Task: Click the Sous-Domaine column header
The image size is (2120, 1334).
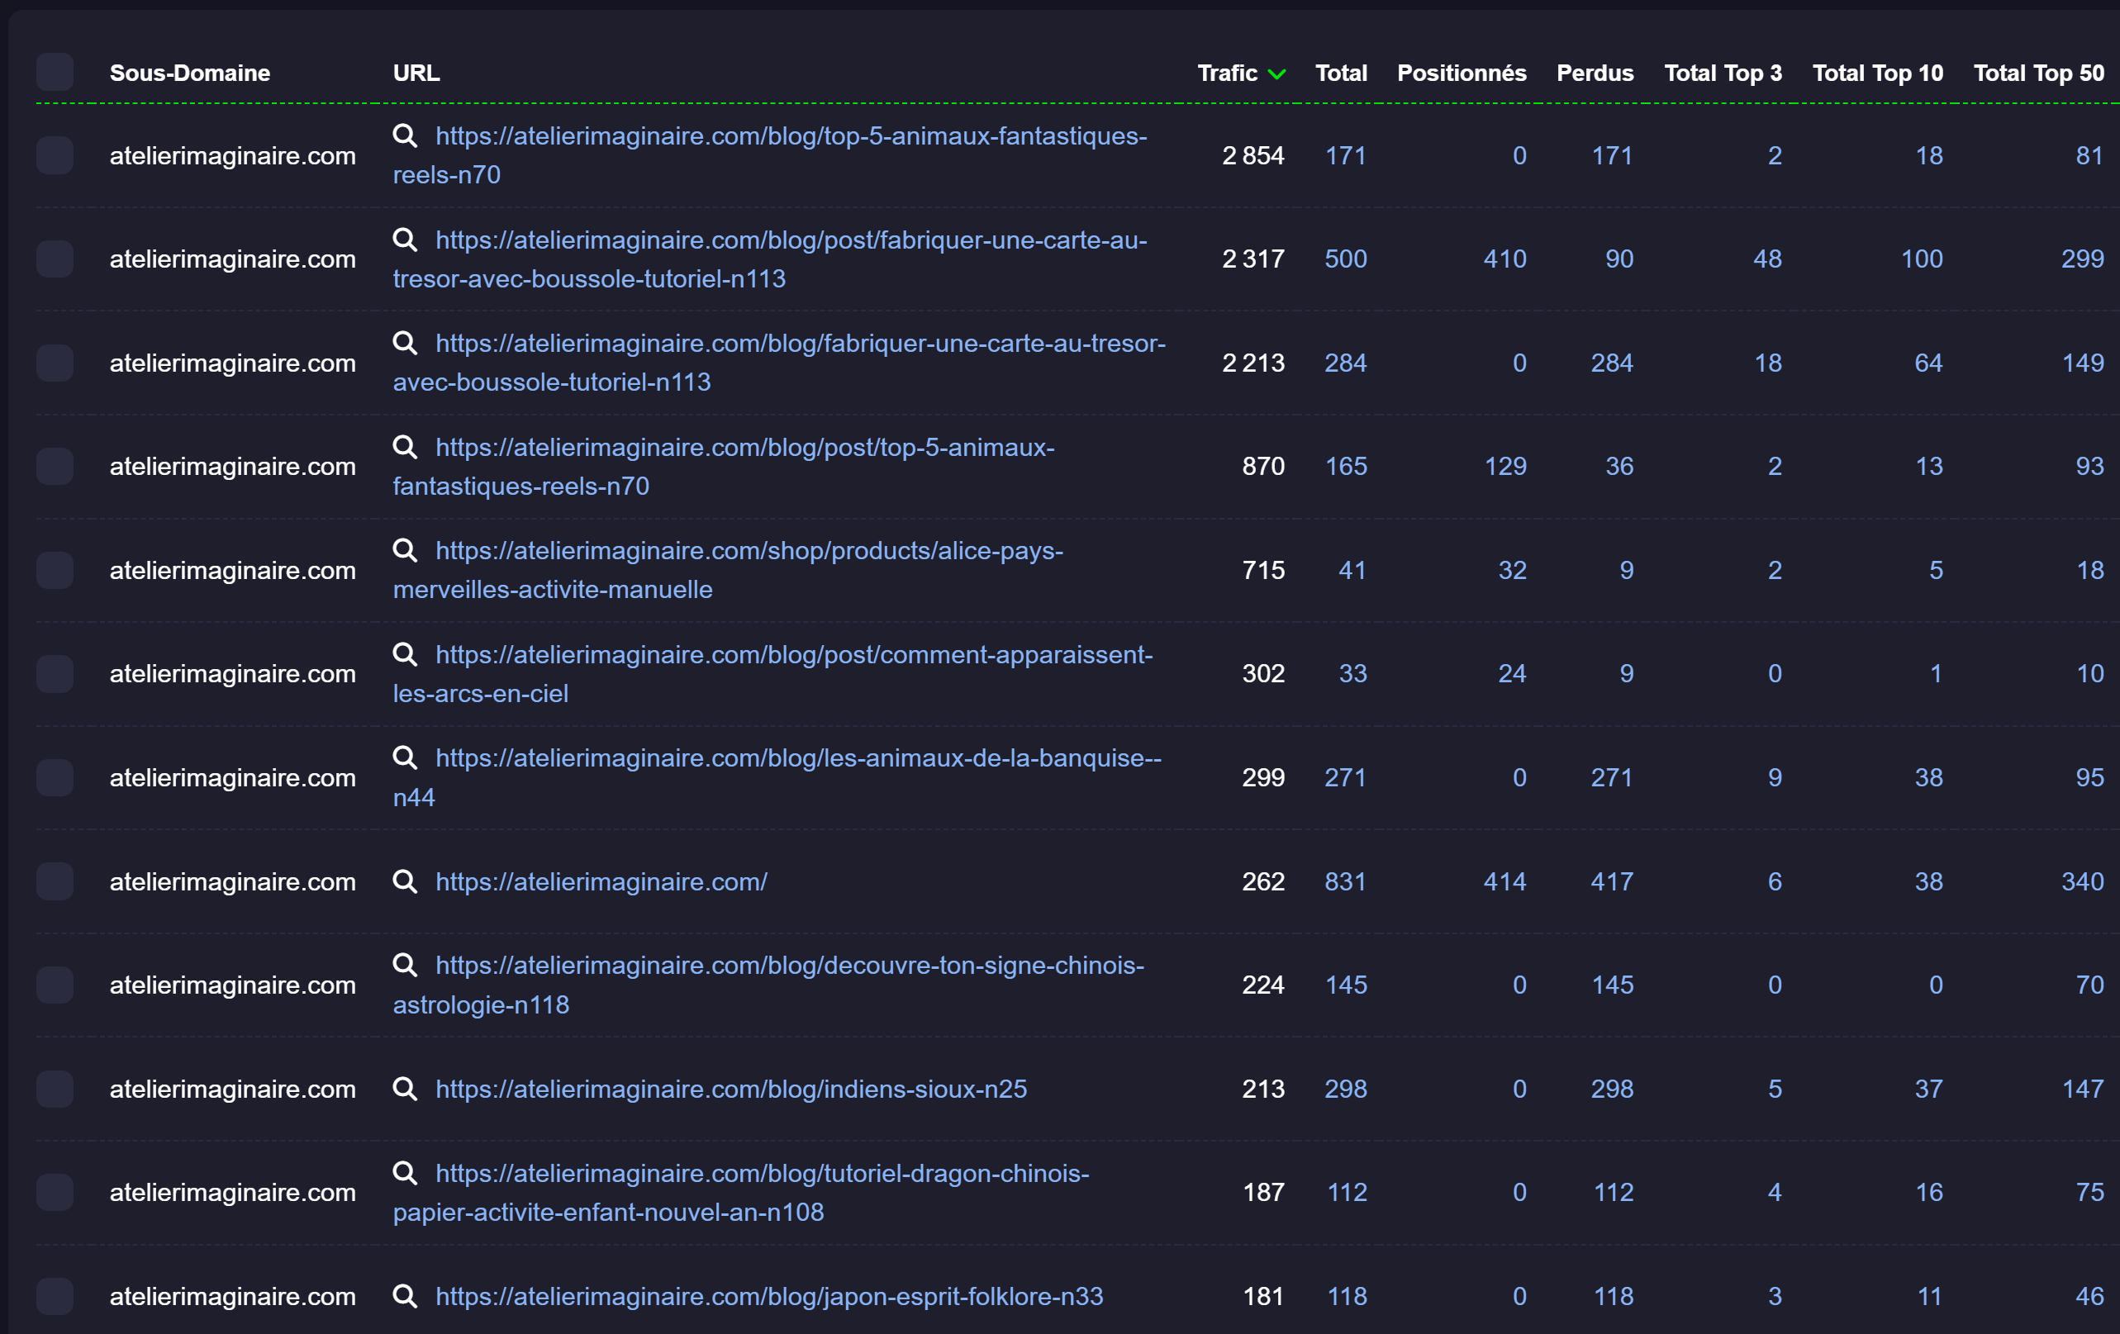Action: coord(189,73)
